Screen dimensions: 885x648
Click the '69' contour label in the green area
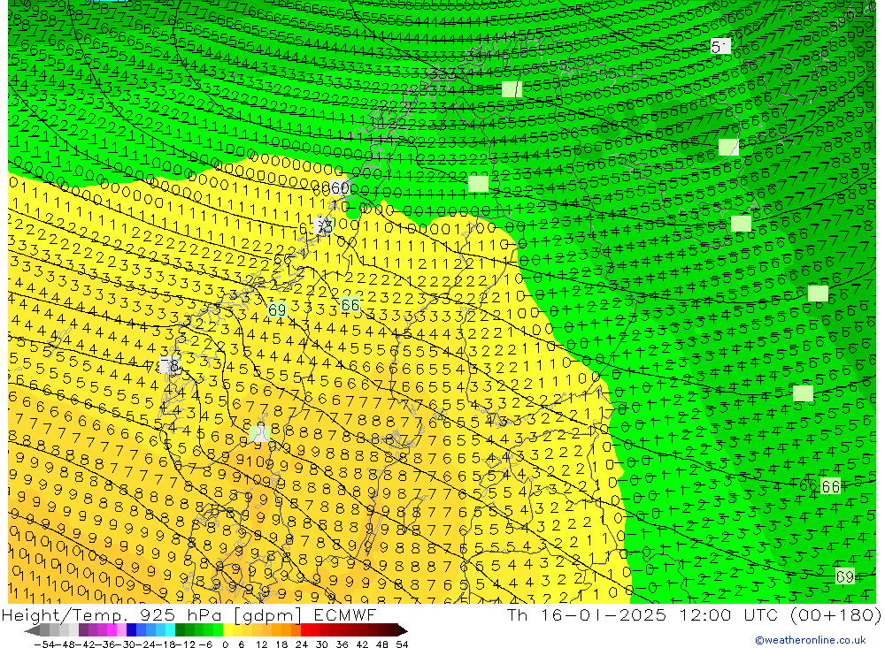point(845,576)
